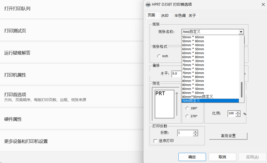
Task: Click the 份数 copies input field
Action: coord(185,133)
